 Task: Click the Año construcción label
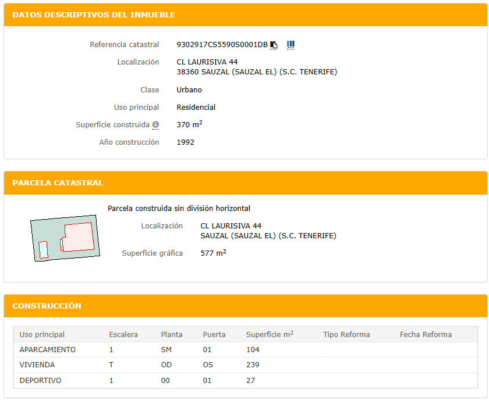point(129,142)
